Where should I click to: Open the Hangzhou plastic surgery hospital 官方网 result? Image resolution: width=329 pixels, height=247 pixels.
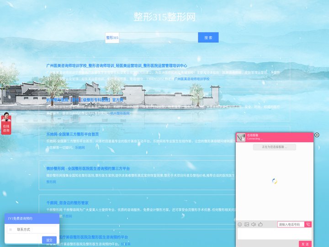pos(85,100)
